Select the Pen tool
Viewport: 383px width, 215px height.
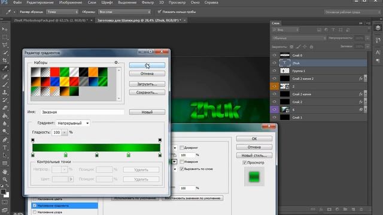point(5,140)
